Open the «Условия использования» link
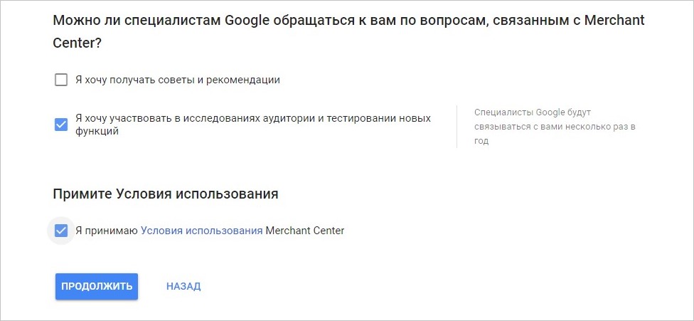 (x=201, y=231)
